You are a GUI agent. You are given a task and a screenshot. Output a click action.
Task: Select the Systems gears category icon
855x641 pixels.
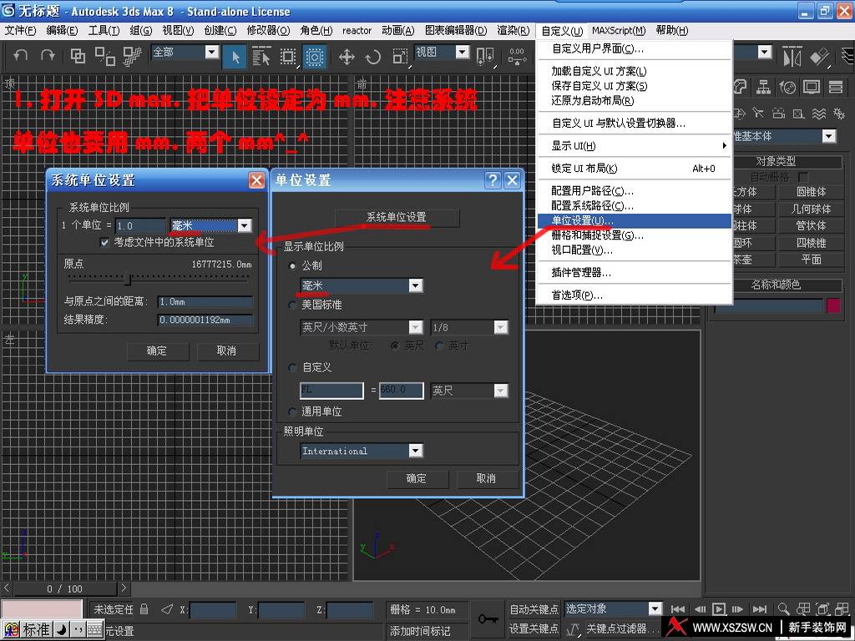tap(839, 114)
